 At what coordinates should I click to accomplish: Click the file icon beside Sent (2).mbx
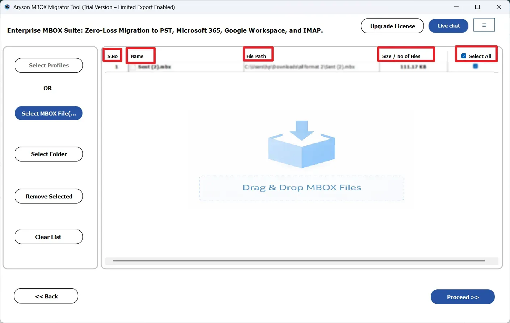134,67
